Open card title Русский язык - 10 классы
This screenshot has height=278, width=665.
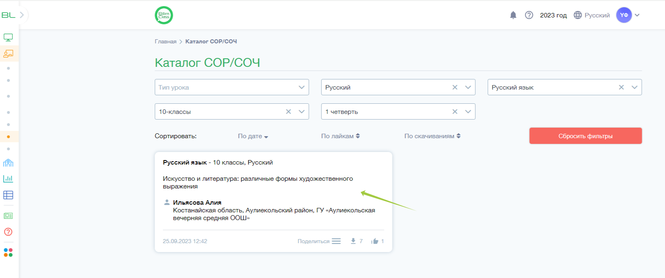(218, 162)
